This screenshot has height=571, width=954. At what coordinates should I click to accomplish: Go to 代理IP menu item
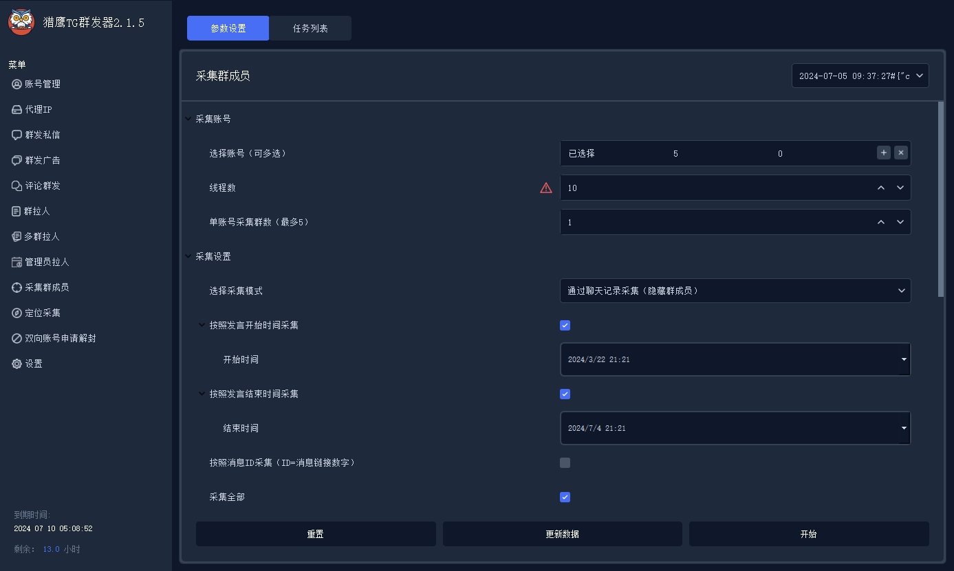tap(39, 109)
